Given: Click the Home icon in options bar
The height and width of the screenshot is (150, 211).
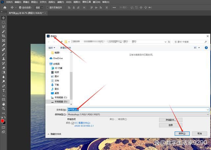Looking at the screenshot, I should pyautogui.click(x=5, y=7).
